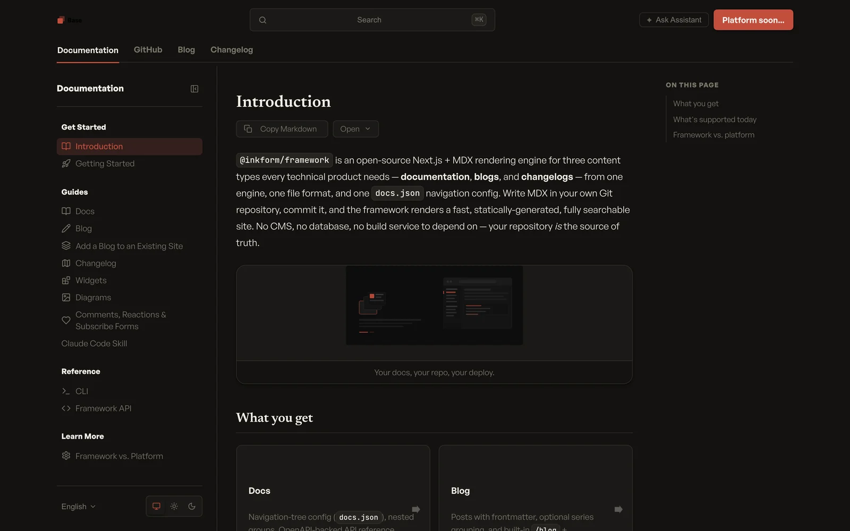Click the hero preview image thumbnail
Viewport: 850px width, 531px height.
pyautogui.click(x=434, y=305)
